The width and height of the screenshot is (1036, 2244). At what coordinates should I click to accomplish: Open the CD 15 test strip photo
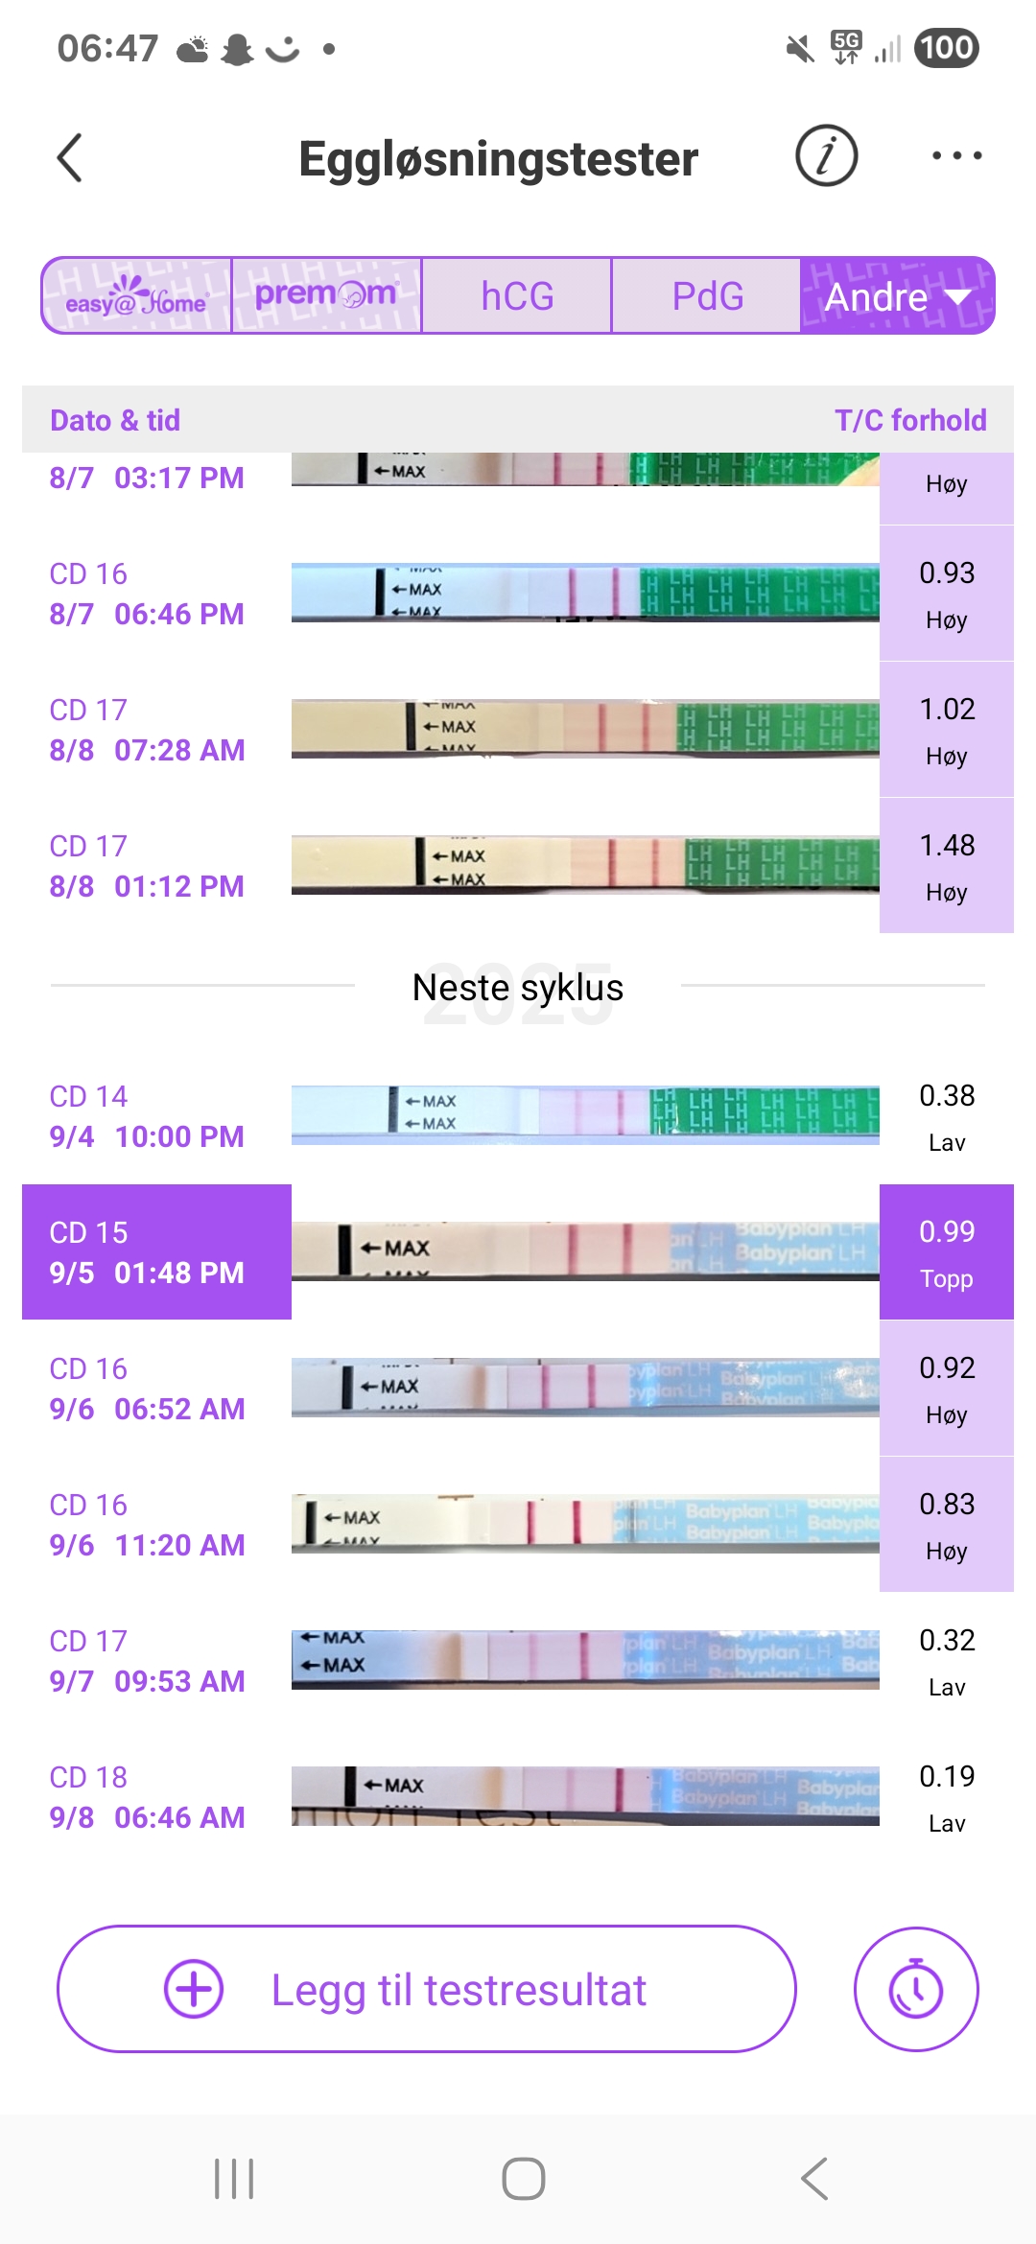[x=585, y=1251]
